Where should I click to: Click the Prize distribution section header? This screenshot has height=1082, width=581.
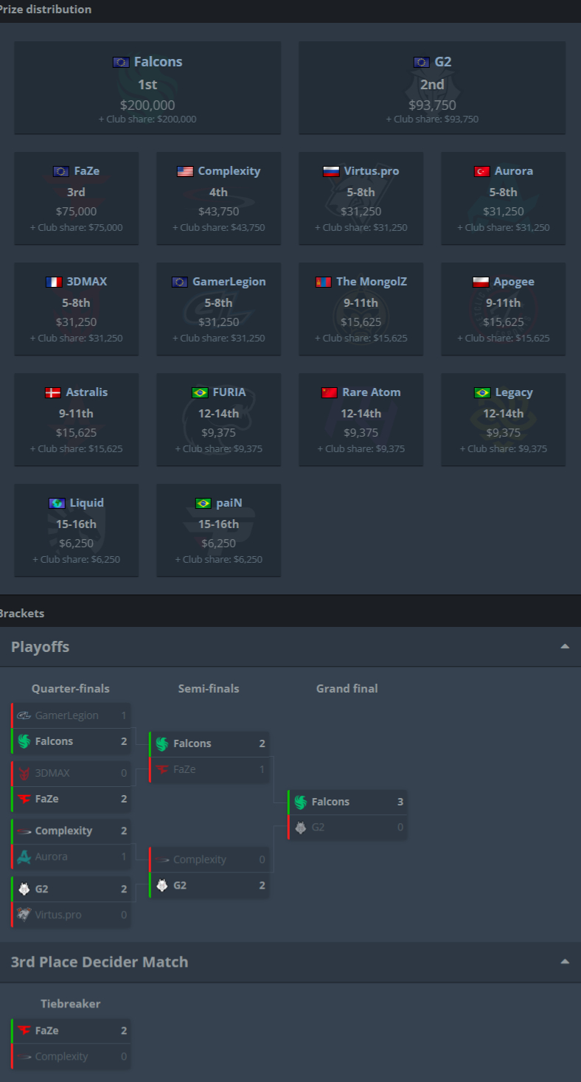pyautogui.click(x=290, y=10)
